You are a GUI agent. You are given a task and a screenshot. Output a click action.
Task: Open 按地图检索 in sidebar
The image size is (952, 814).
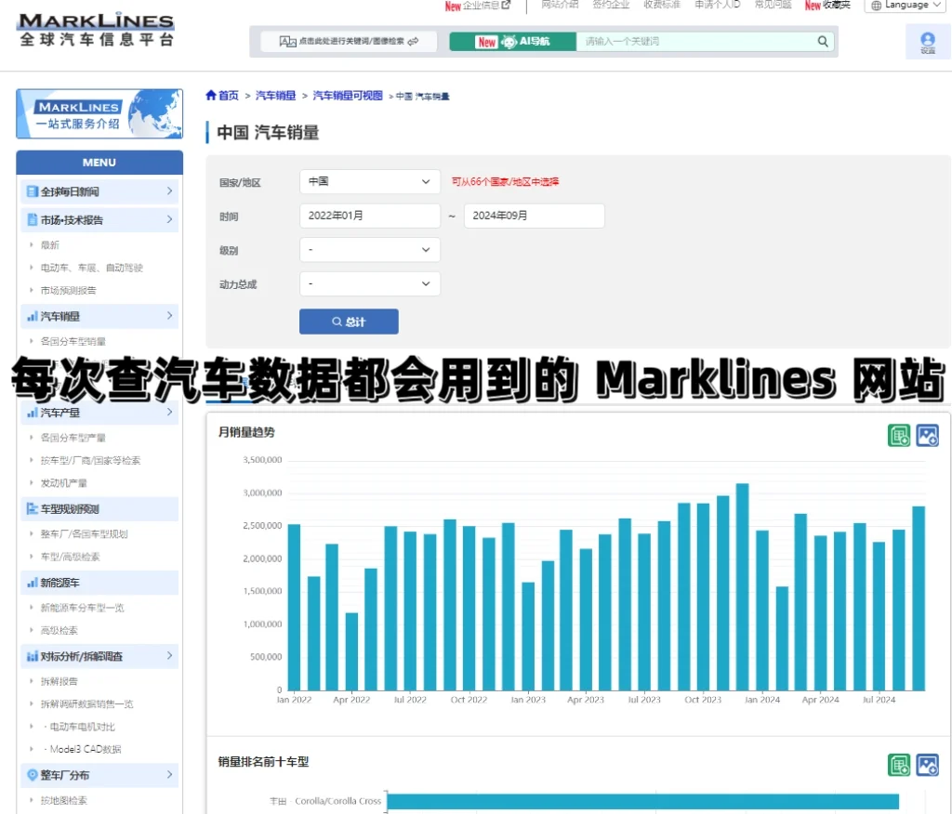coord(64,801)
